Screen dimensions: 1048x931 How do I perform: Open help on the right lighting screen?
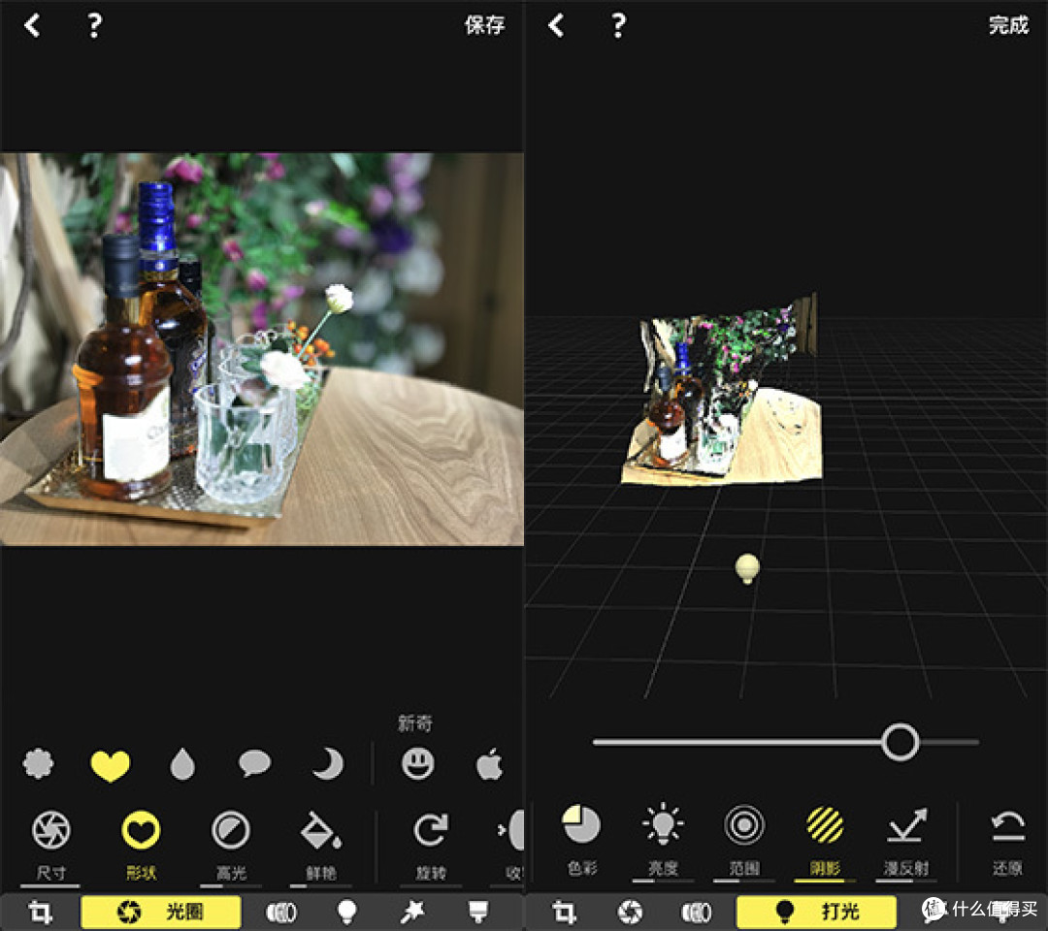tap(618, 25)
